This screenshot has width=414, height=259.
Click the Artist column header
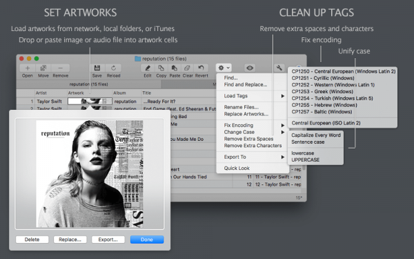point(51,93)
